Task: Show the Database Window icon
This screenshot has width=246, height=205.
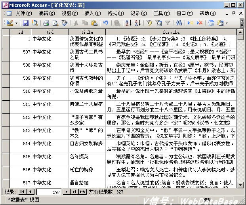Action: (211, 23)
